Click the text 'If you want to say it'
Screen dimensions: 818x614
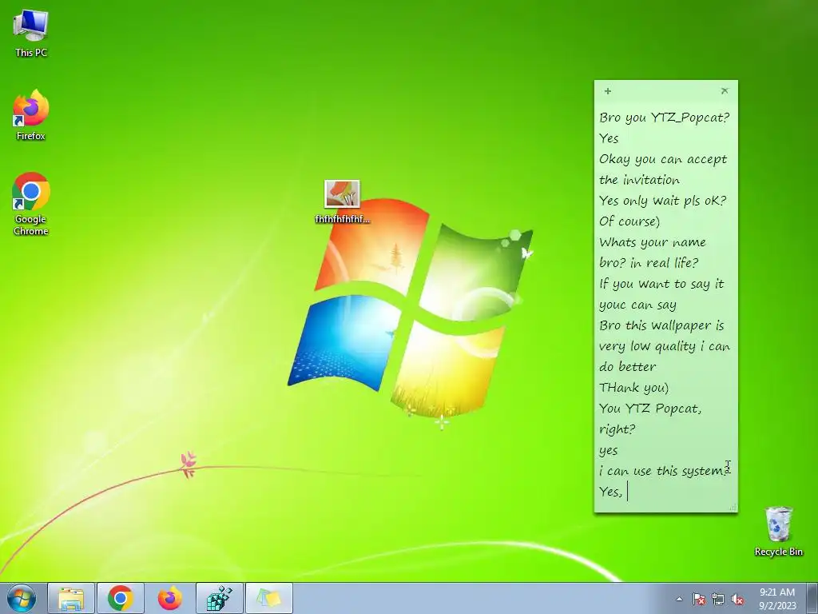click(661, 284)
